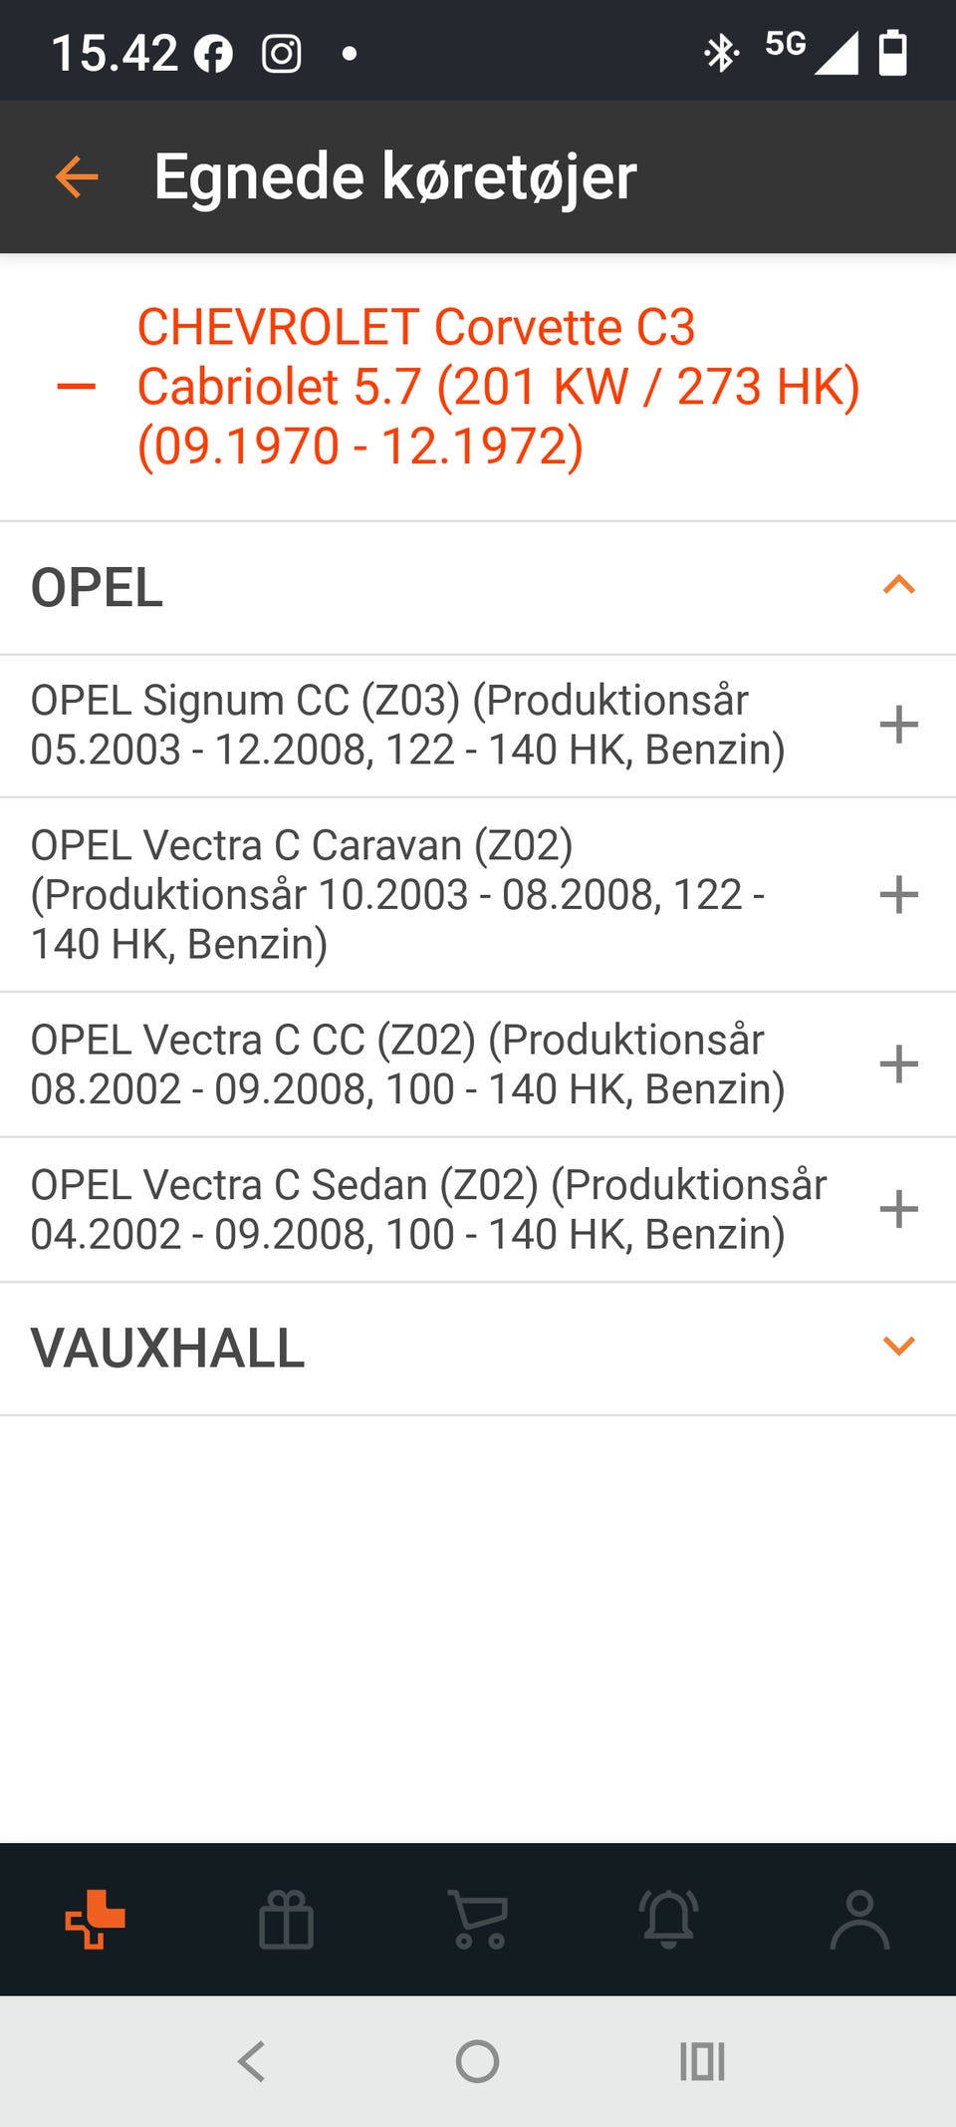Open the user profile tab
This screenshot has width=956, height=2127.
tap(859, 1919)
